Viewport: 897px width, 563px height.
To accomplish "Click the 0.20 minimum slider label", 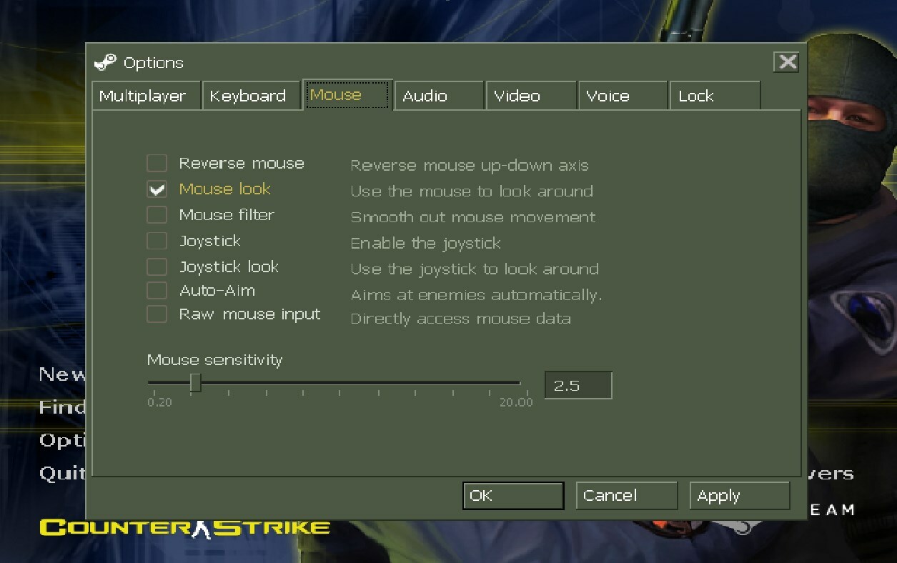I will coord(159,402).
